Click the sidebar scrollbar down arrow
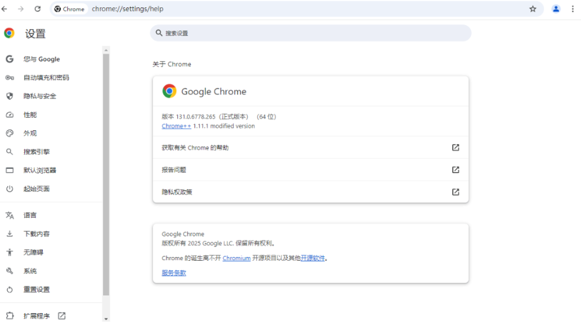 [106, 319]
